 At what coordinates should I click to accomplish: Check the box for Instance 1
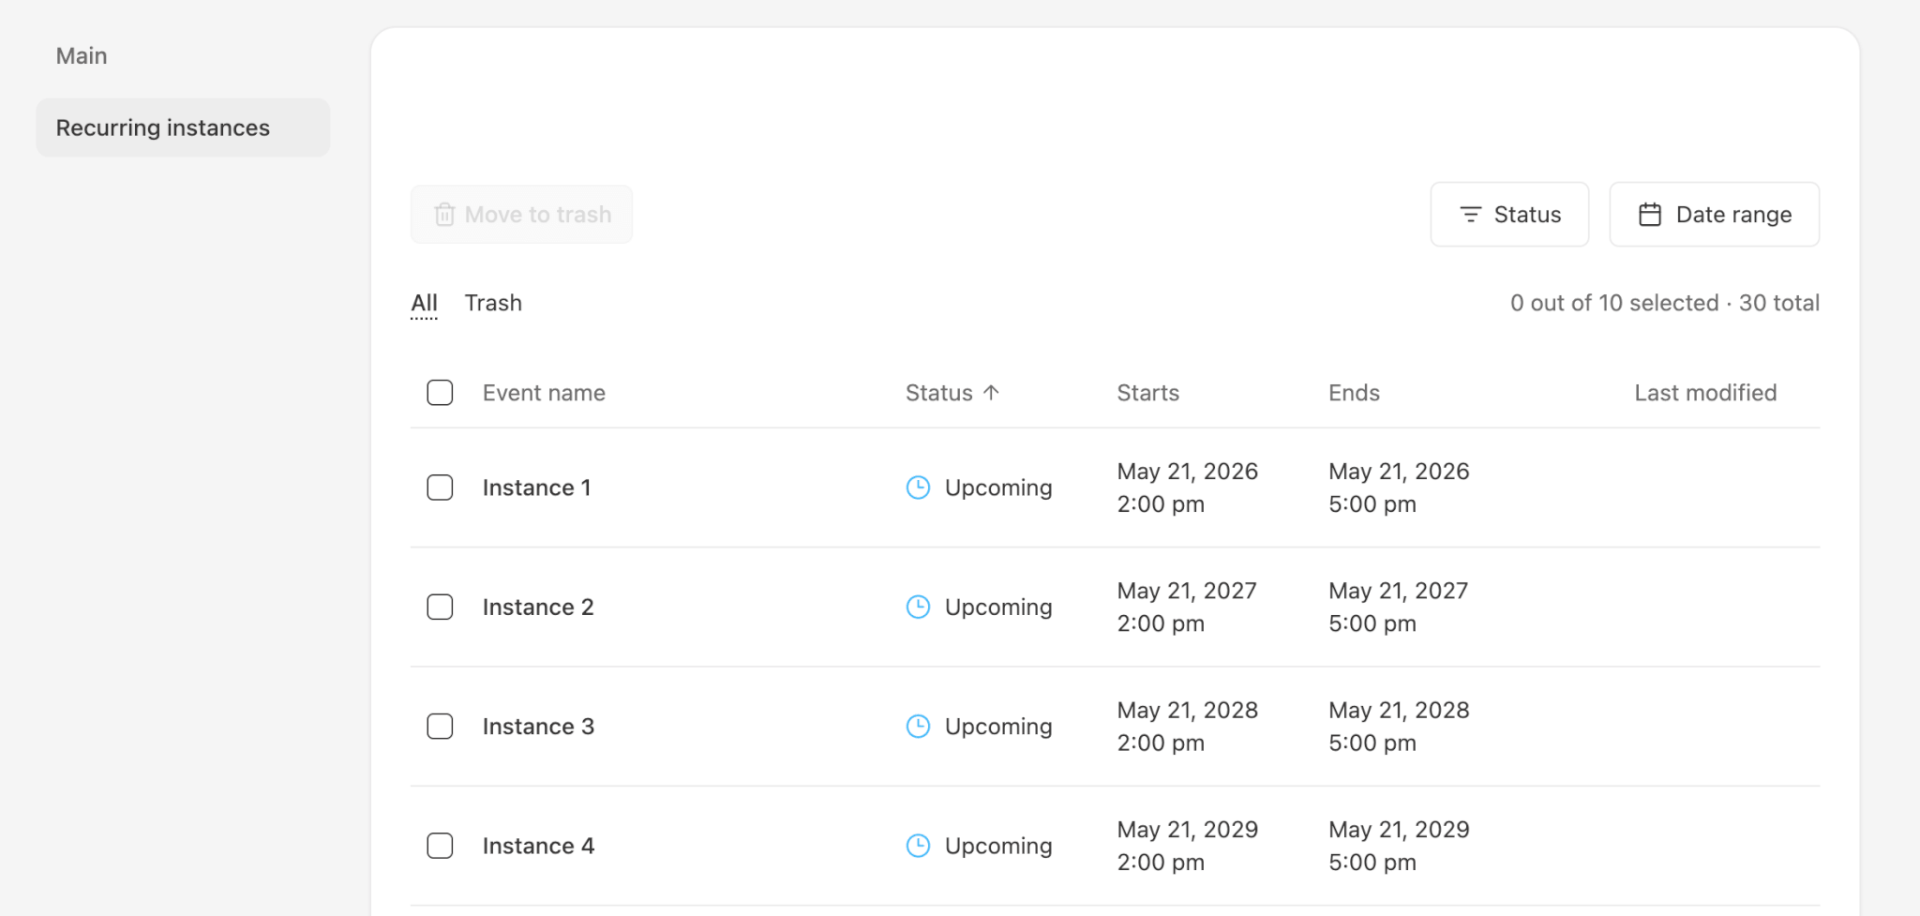click(440, 488)
